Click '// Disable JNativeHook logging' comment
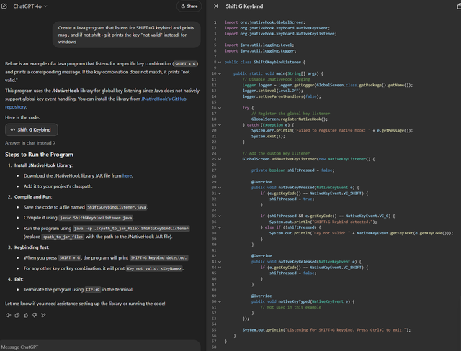461x351 pixels. tap(276, 79)
